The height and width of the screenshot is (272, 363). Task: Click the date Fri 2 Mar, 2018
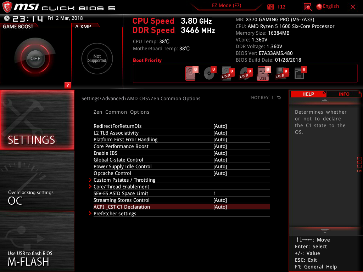tap(65, 18)
